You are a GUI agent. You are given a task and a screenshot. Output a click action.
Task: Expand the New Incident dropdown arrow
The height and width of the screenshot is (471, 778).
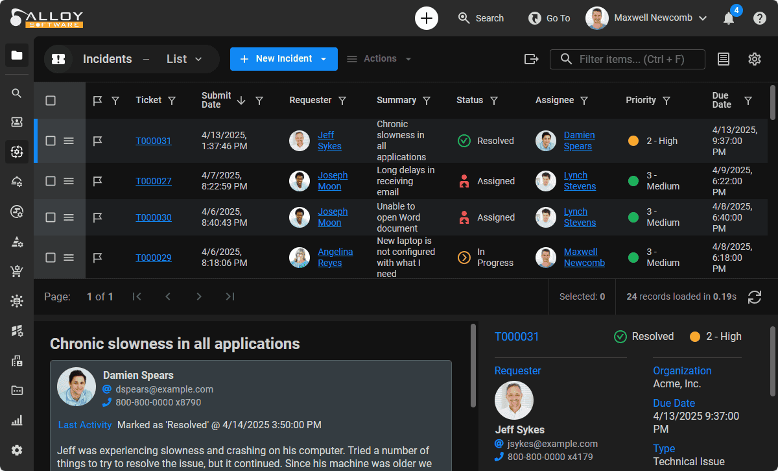(324, 59)
